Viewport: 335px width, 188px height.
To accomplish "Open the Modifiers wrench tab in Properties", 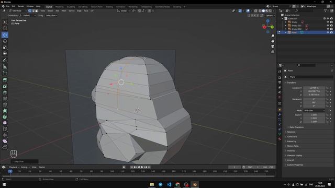I will [280, 115].
